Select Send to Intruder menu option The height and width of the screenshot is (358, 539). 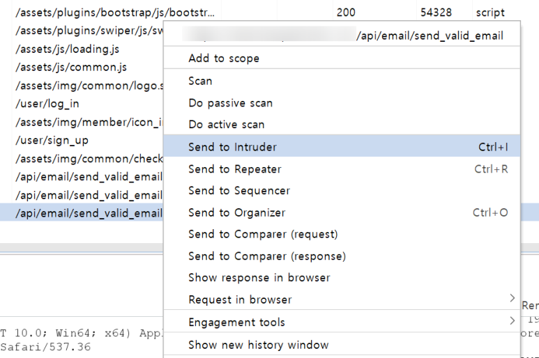point(232,147)
